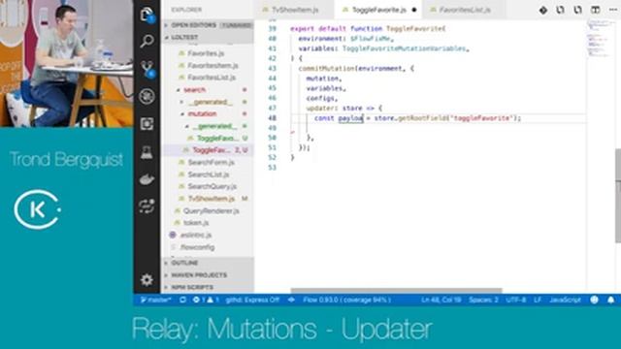Open the Manage gear menu

pos(147,280)
